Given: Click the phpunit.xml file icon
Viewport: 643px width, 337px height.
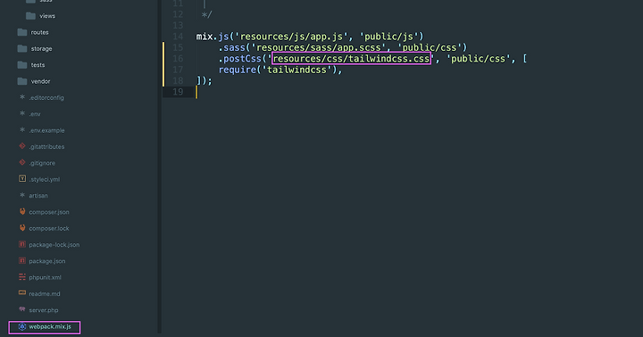Looking at the screenshot, I should point(22,276).
